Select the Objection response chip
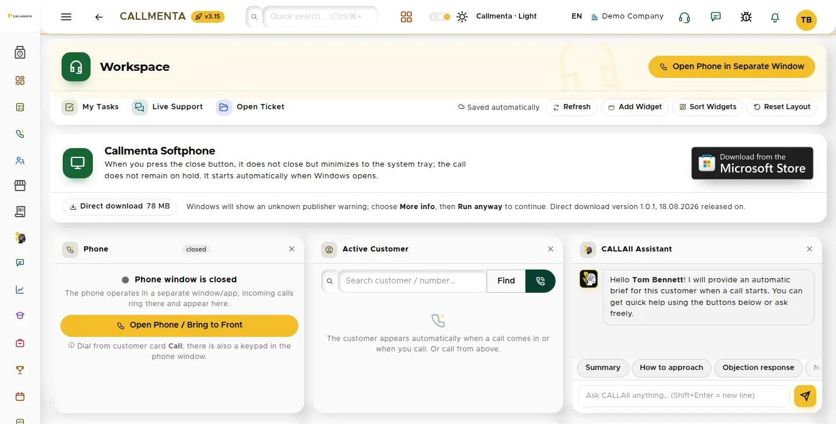Screen dimensions: 836x424 point(758,368)
